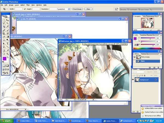Select the Zoom magnifier tool

coord(8,54)
